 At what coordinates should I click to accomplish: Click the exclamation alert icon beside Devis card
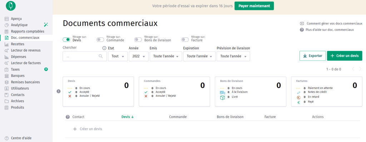tap(59, 91)
